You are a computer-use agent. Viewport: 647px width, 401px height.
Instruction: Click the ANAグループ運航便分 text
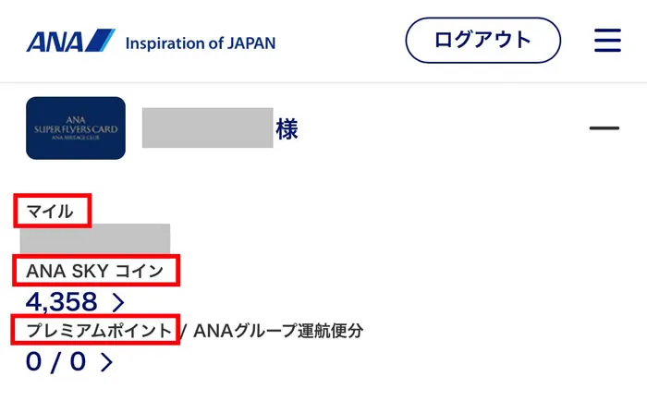pos(278,331)
